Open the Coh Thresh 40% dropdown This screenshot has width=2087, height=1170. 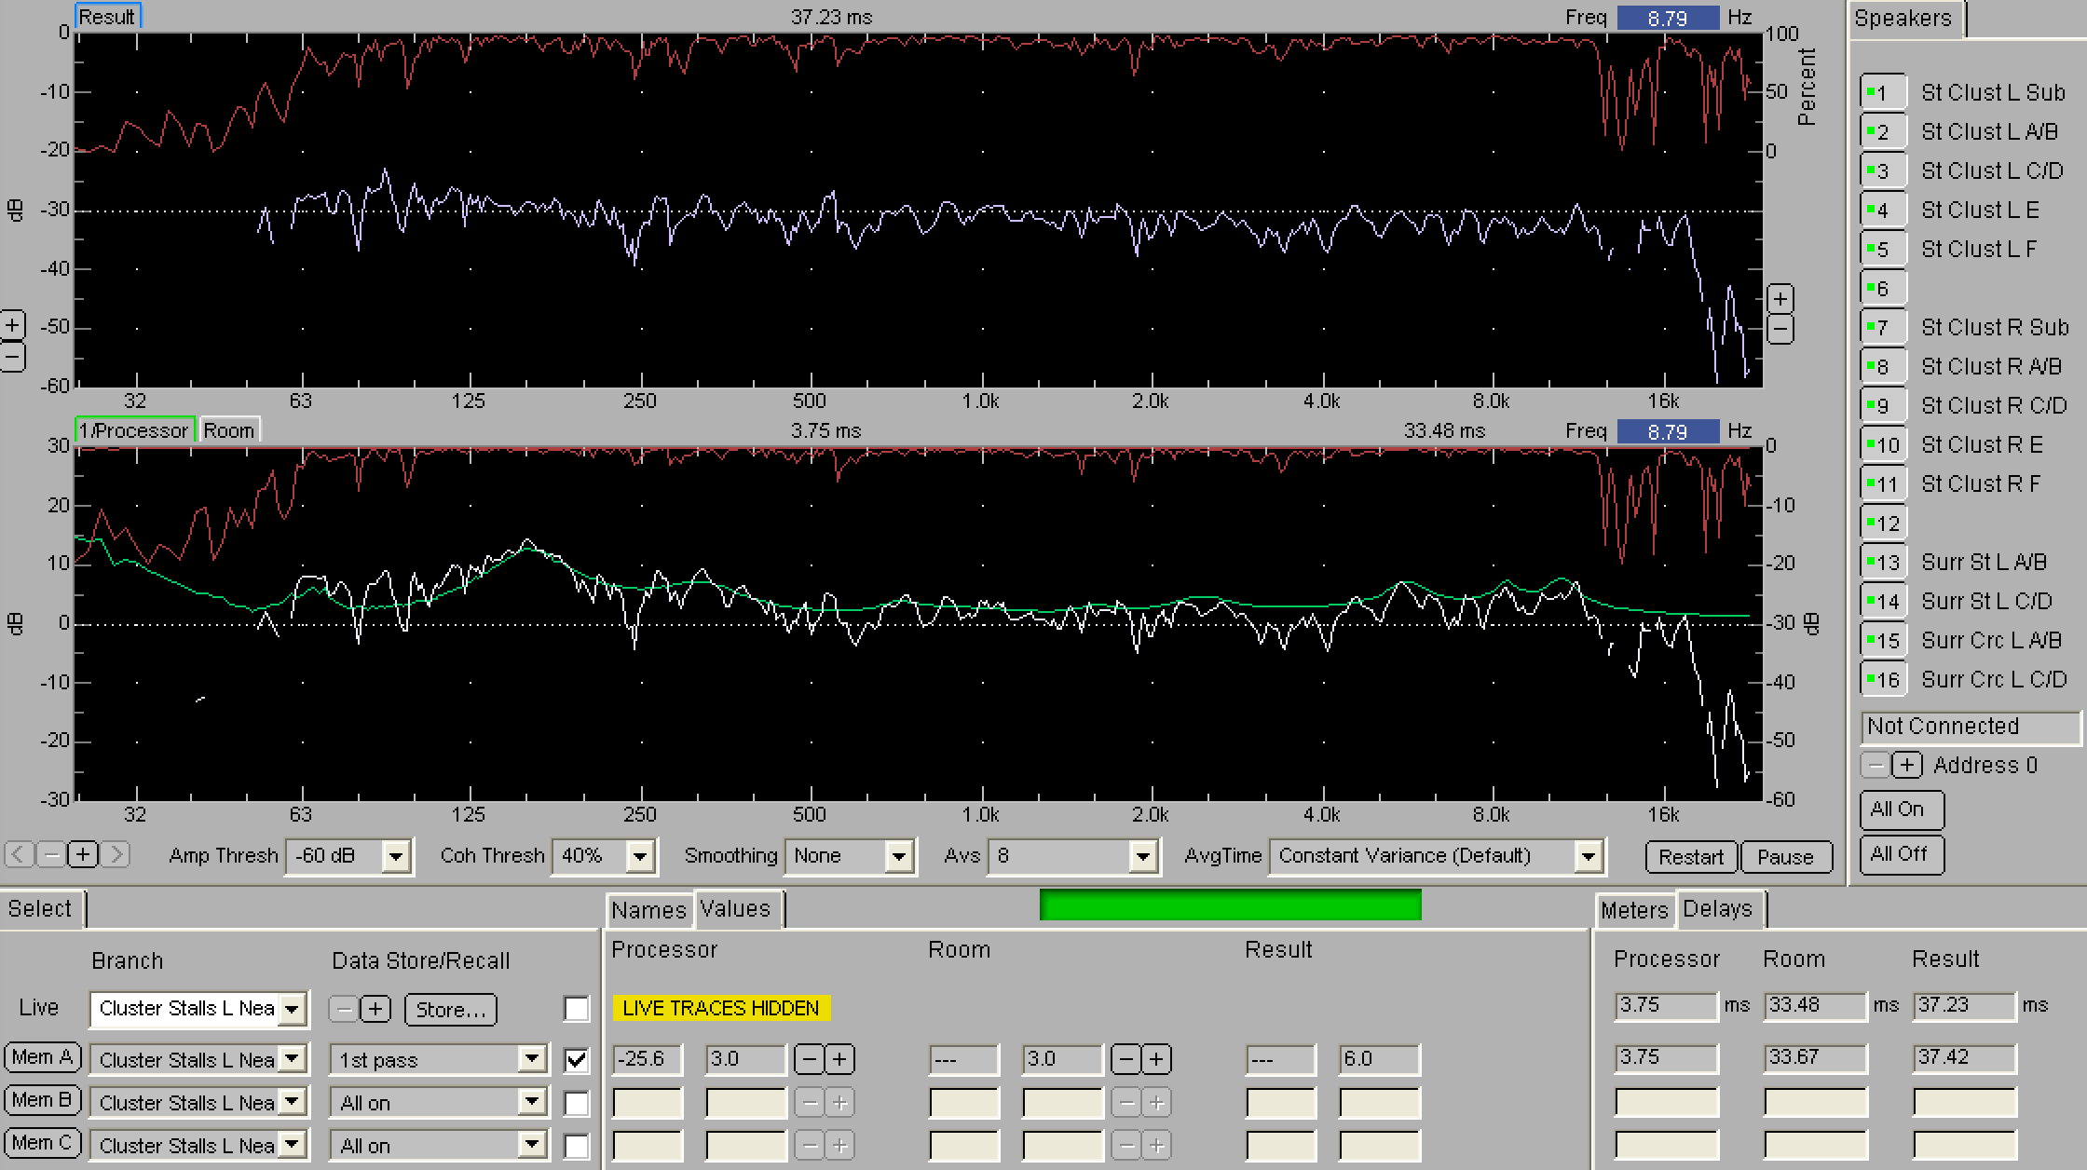click(639, 856)
